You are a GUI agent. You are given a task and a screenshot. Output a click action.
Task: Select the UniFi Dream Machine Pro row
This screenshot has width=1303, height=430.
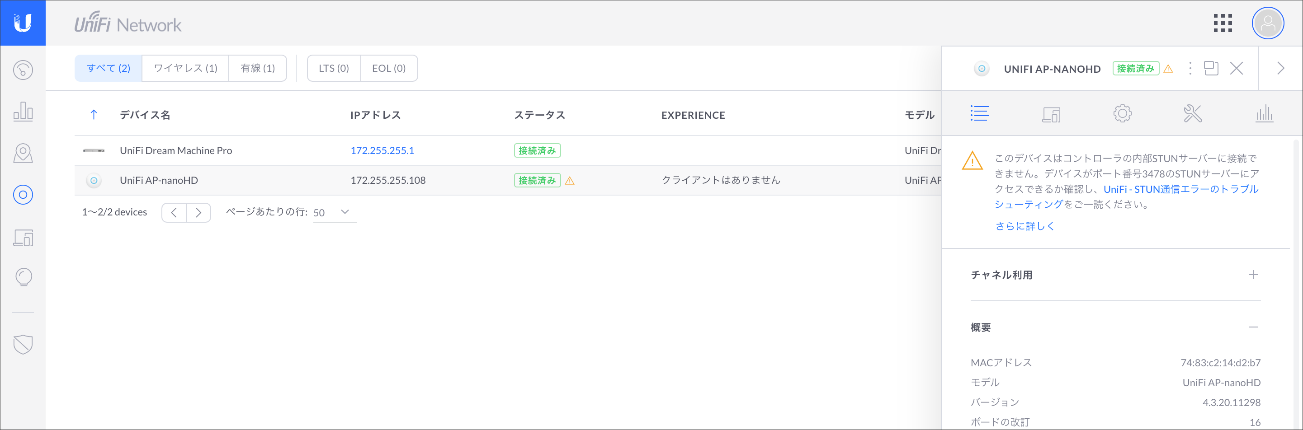(x=507, y=150)
